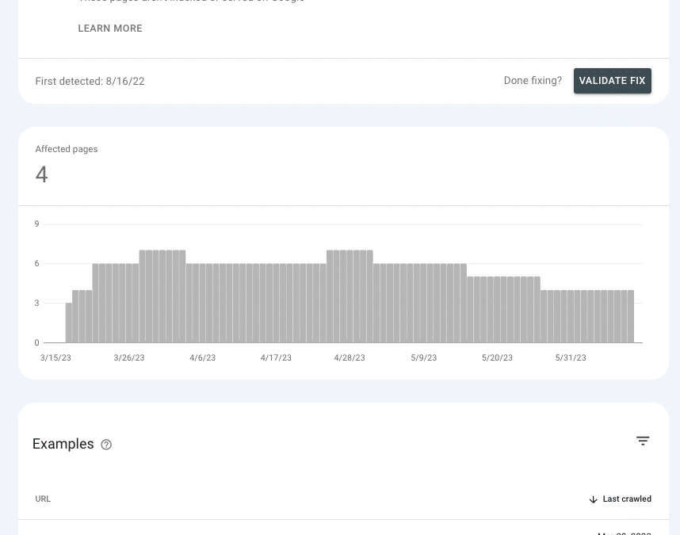Click the 4/17/23 date axis label
This screenshot has width=680, height=535.
click(276, 357)
